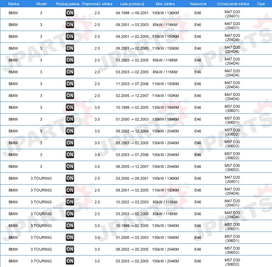The width and height of the screenshot is (272, 267).
Task: Select the ON icon in the 11.2003 -> 07.2006 row
Action: click(x=70, y=83)
